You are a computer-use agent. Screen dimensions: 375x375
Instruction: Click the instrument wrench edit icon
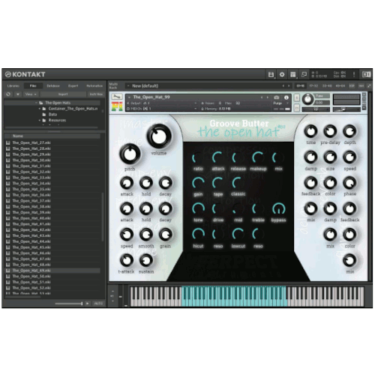[x=117, y=97]
